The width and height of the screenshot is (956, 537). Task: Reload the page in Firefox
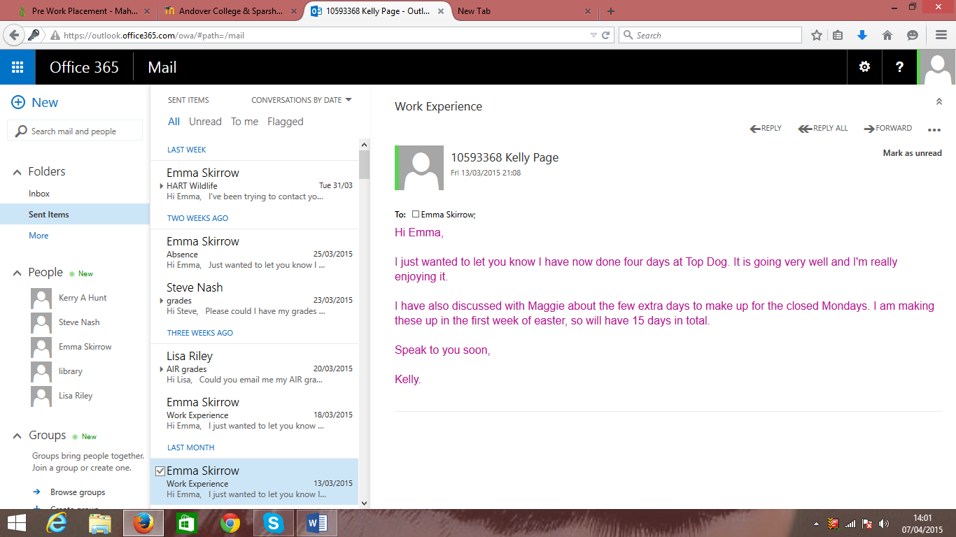606,35
